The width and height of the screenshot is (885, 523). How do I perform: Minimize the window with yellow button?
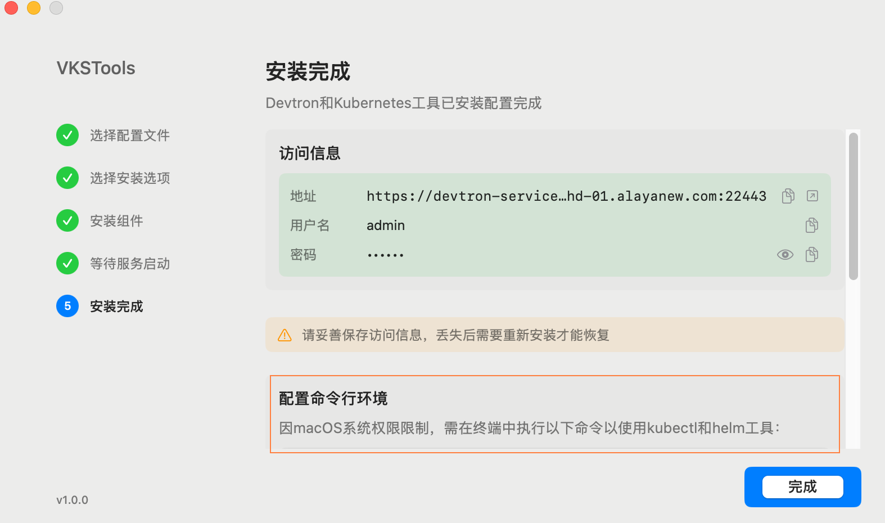coord(34,8)
